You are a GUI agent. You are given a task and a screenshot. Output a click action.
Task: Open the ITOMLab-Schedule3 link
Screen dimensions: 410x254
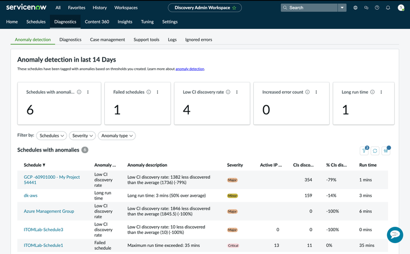click(x=44, y=229)
